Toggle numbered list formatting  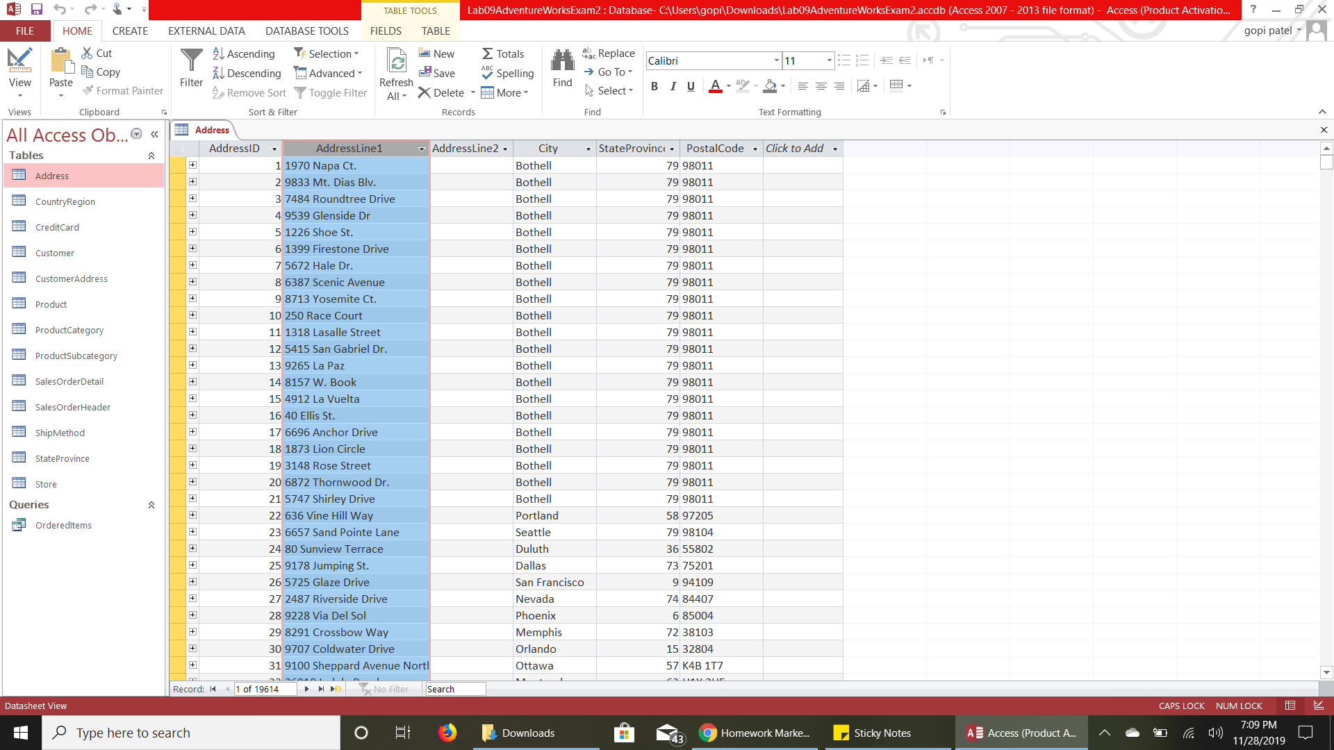pos(862,60)
